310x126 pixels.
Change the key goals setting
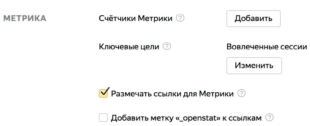[x=254, y=66]
